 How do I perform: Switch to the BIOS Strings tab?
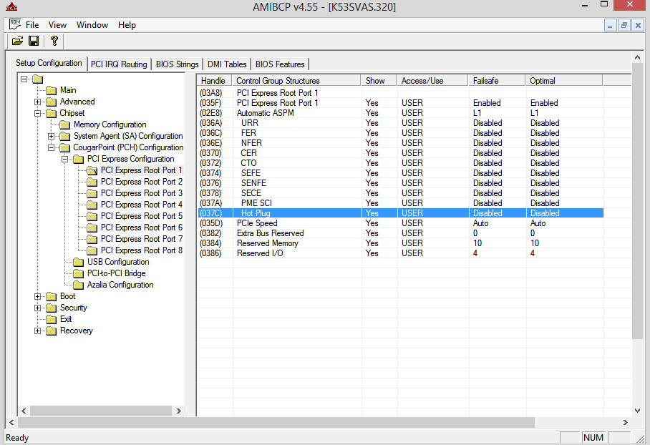coord(177,64)
